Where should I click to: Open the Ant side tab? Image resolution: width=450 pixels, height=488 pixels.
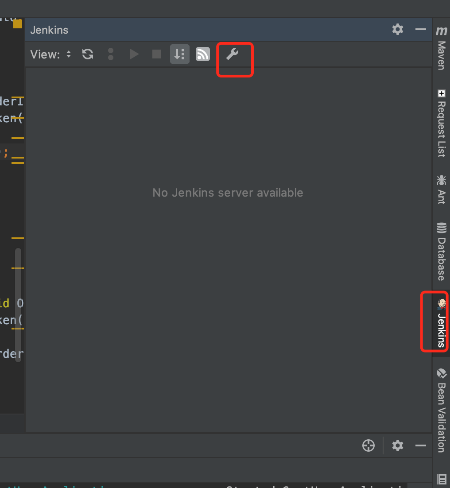pyautogui.click(x=441, y=190)
